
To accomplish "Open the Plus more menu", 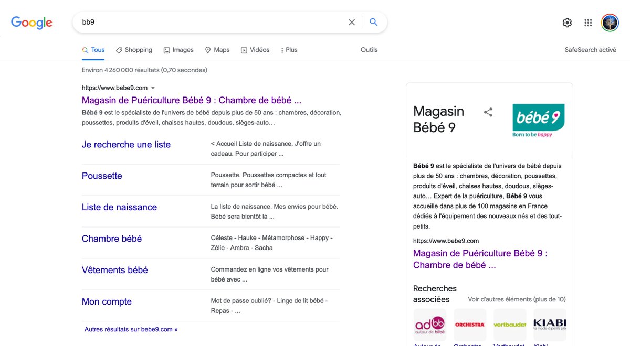I will tap(289, 50).
